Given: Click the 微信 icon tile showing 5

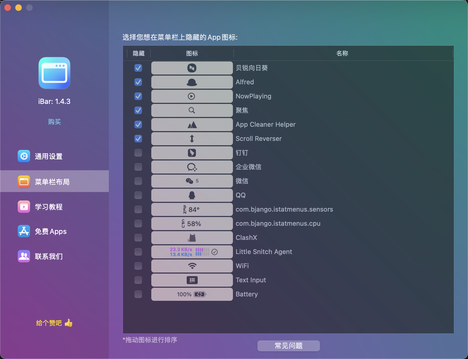Looking at the screenshot, I should [x=192, y=181].
